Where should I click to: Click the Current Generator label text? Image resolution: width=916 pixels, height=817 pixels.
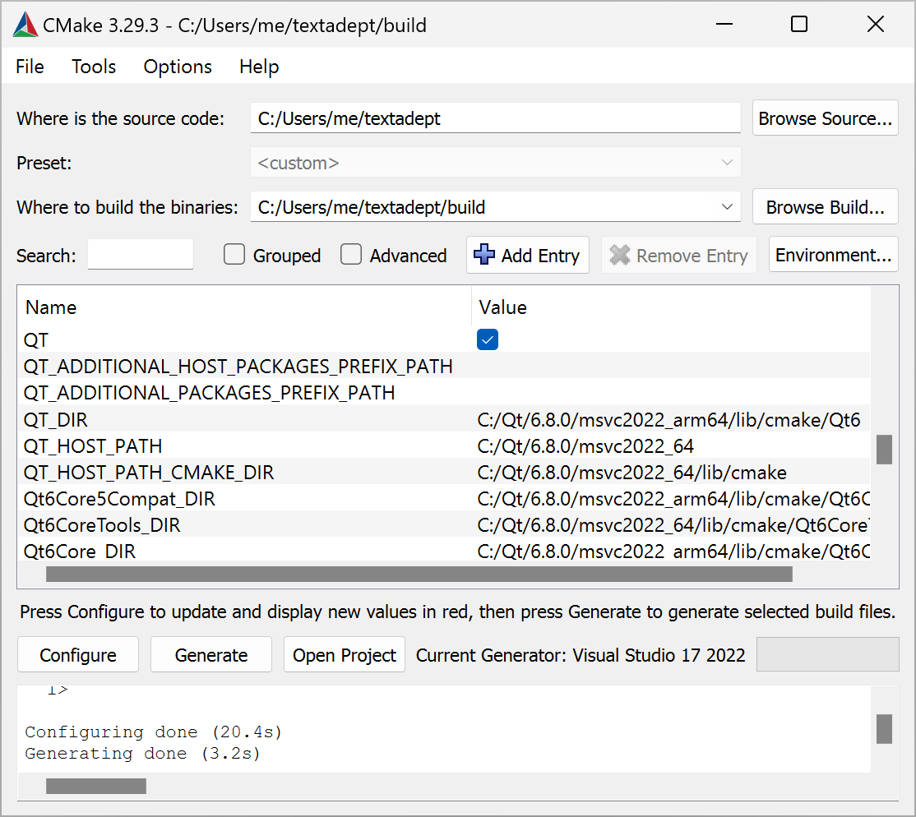[x=580, y=654]
